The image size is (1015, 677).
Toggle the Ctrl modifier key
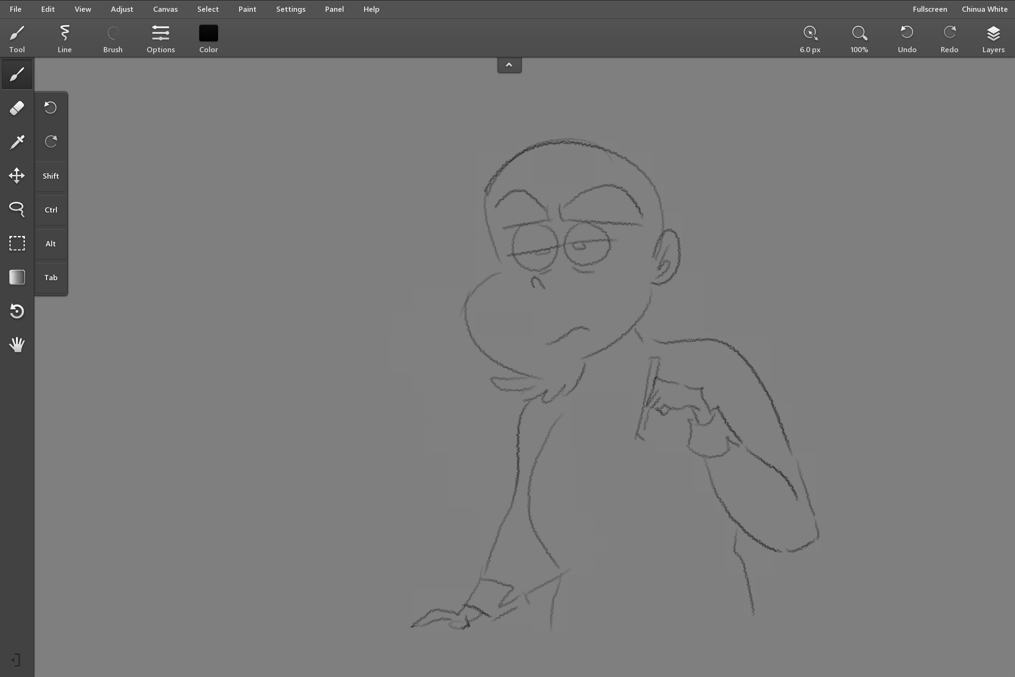point(51,210)
